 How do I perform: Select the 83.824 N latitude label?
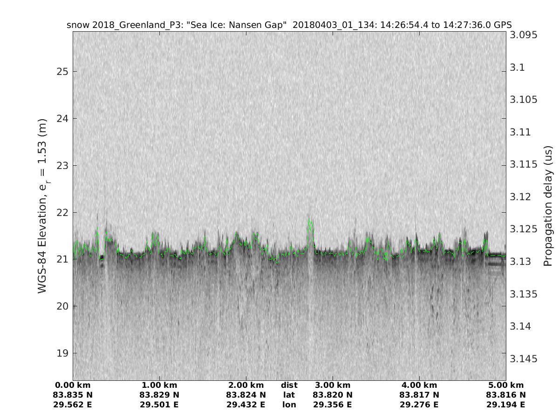click(246, 395)
